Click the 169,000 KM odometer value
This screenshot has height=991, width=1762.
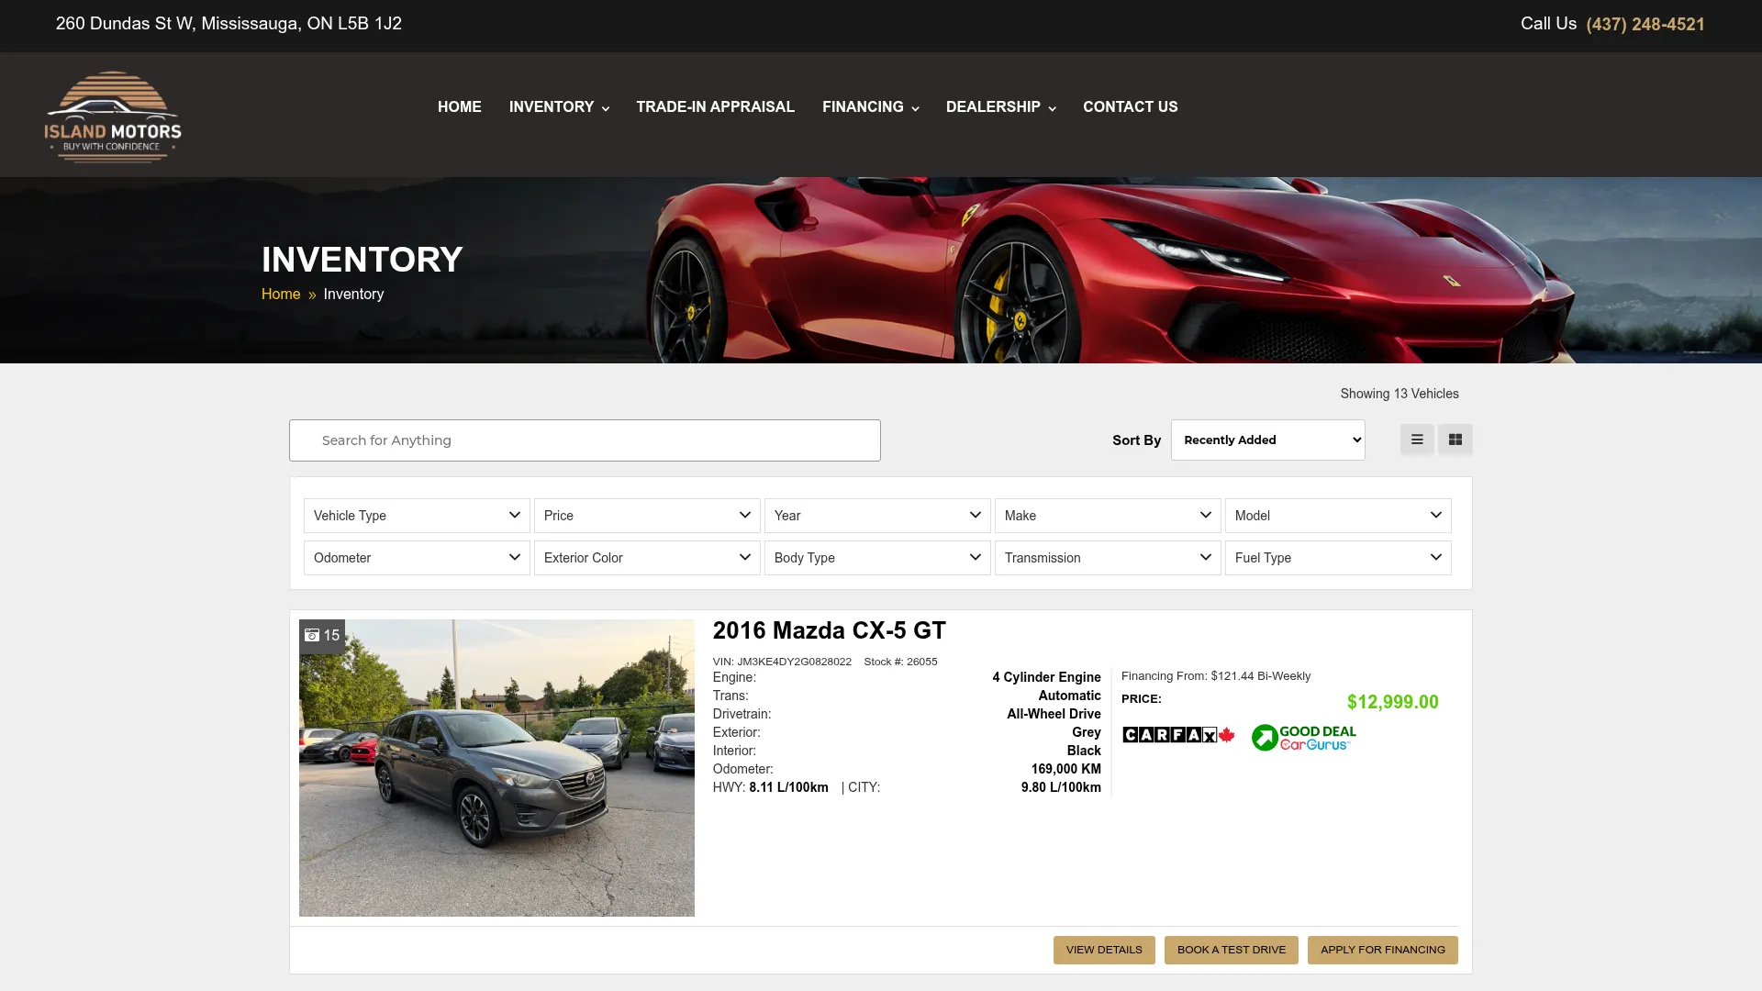click(1065, 769)
